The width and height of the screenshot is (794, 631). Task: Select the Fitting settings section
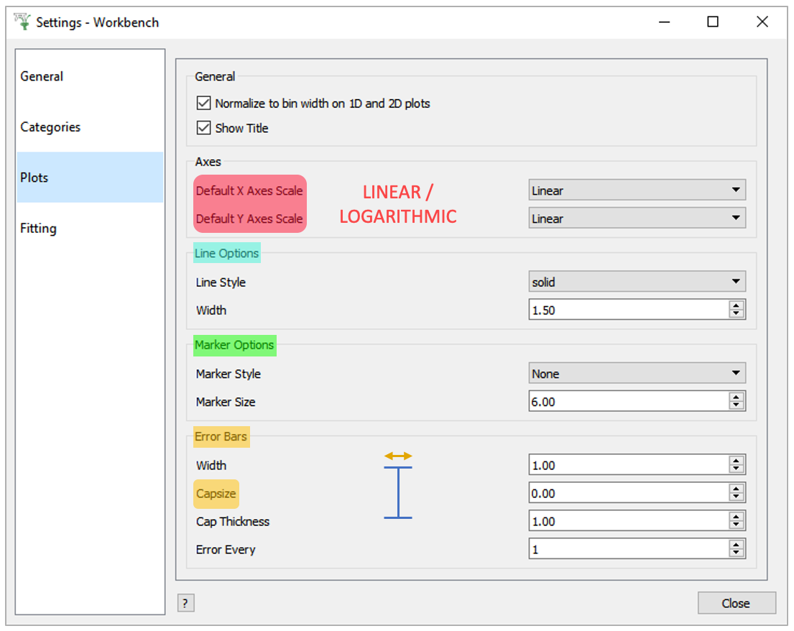pos(38,229)
